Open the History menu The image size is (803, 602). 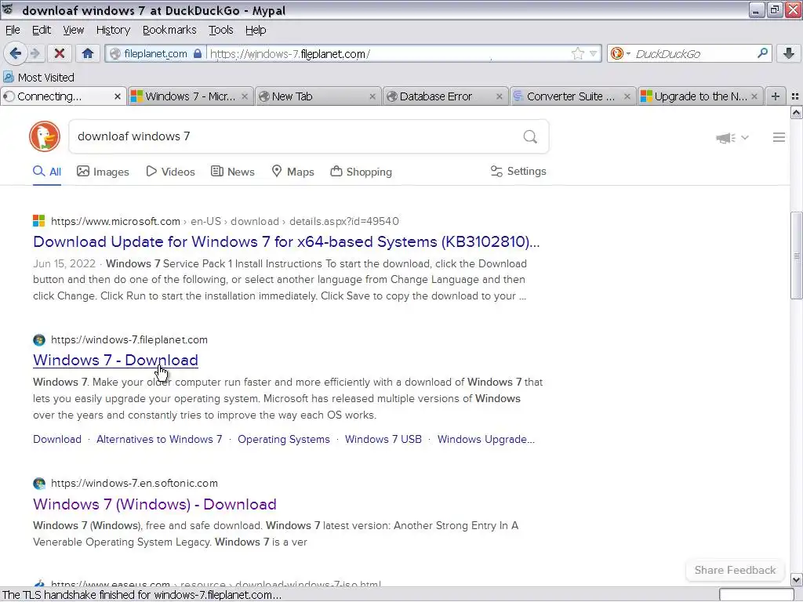(113, 30)
